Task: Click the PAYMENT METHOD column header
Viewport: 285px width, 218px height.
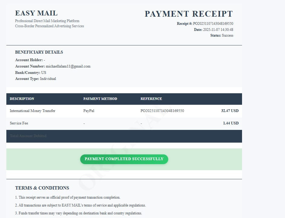Action: [100, 99]
